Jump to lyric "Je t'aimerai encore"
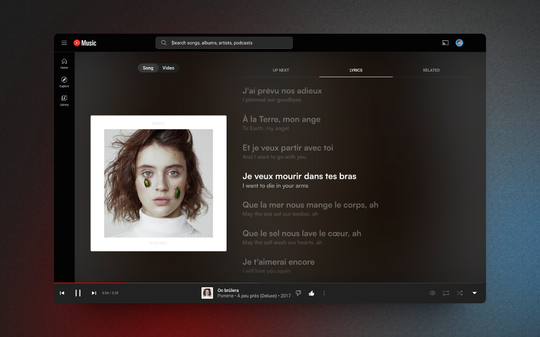This screenshot has width=540, height=337. [278, 262]
